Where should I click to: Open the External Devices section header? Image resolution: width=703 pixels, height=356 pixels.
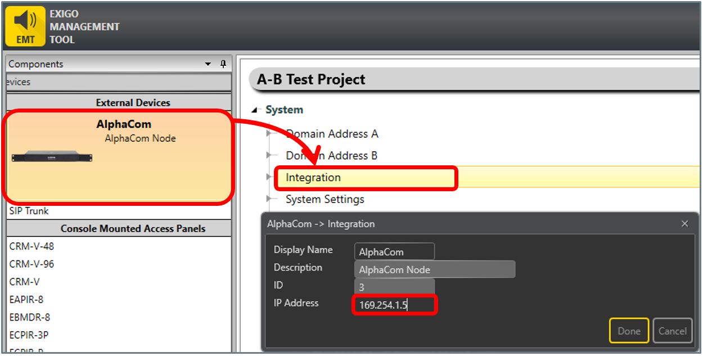[x=133, y=102]
